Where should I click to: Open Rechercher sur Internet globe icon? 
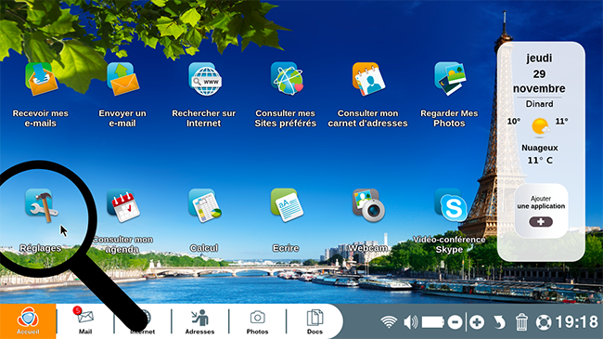[x=205, y=79]
